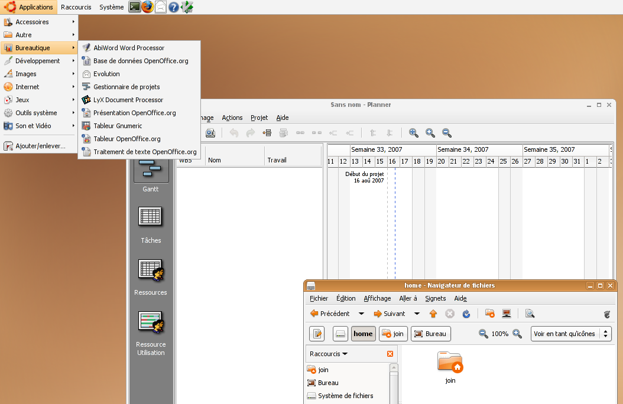
Task: Zoom in on the Gantt chart
Action: [x=430, y=133]
